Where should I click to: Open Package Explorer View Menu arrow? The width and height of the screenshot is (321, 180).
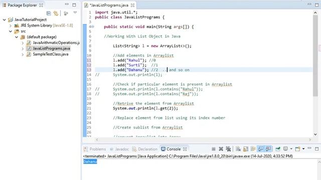click(x=75, y=13)
